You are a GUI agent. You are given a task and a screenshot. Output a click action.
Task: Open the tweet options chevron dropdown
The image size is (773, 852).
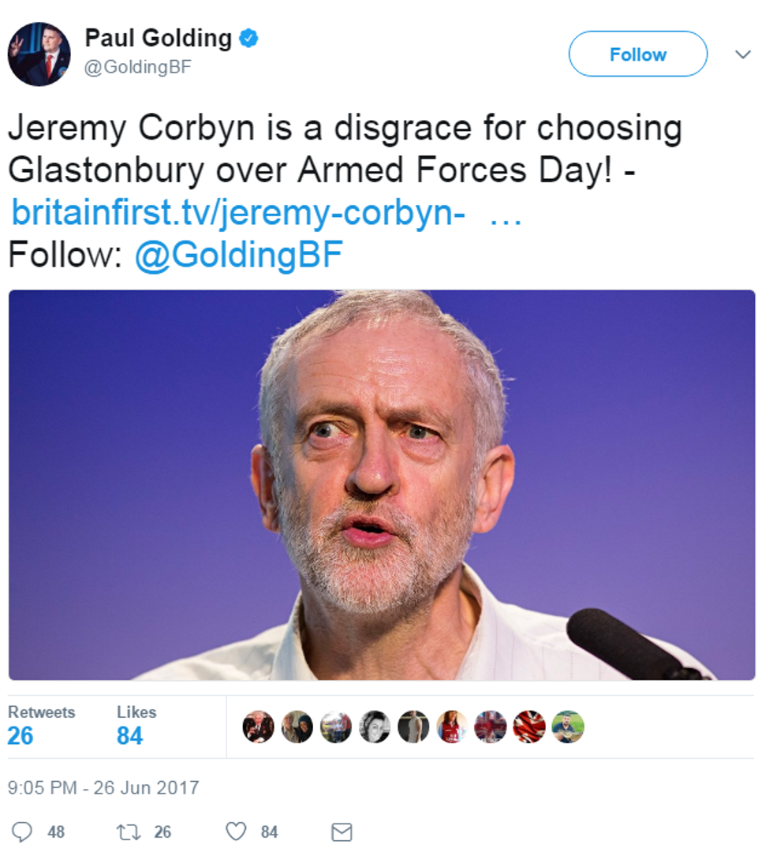(x=742, y=54)
